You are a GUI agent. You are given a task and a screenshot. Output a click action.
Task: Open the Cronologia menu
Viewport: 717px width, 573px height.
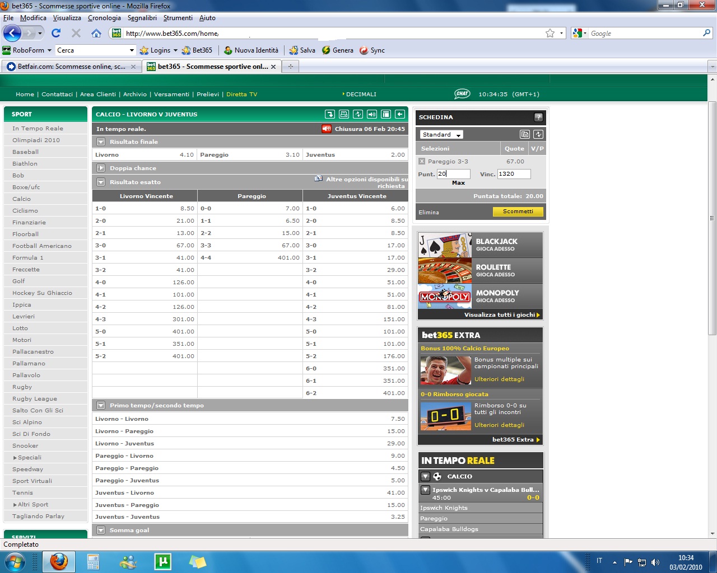[104, 18]
